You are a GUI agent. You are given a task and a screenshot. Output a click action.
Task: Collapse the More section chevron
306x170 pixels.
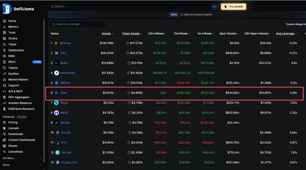tap(40, 165)
